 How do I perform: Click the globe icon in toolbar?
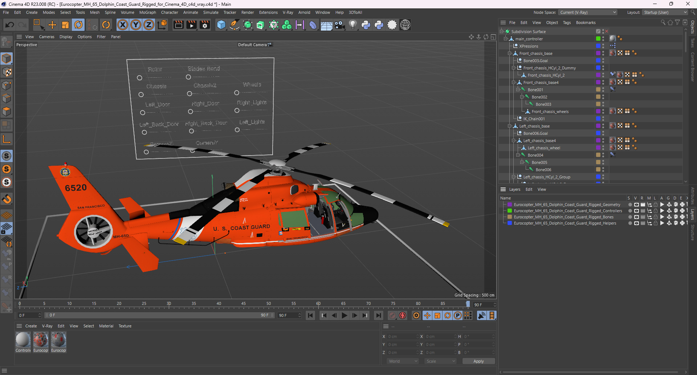click(x=405, y=25)
